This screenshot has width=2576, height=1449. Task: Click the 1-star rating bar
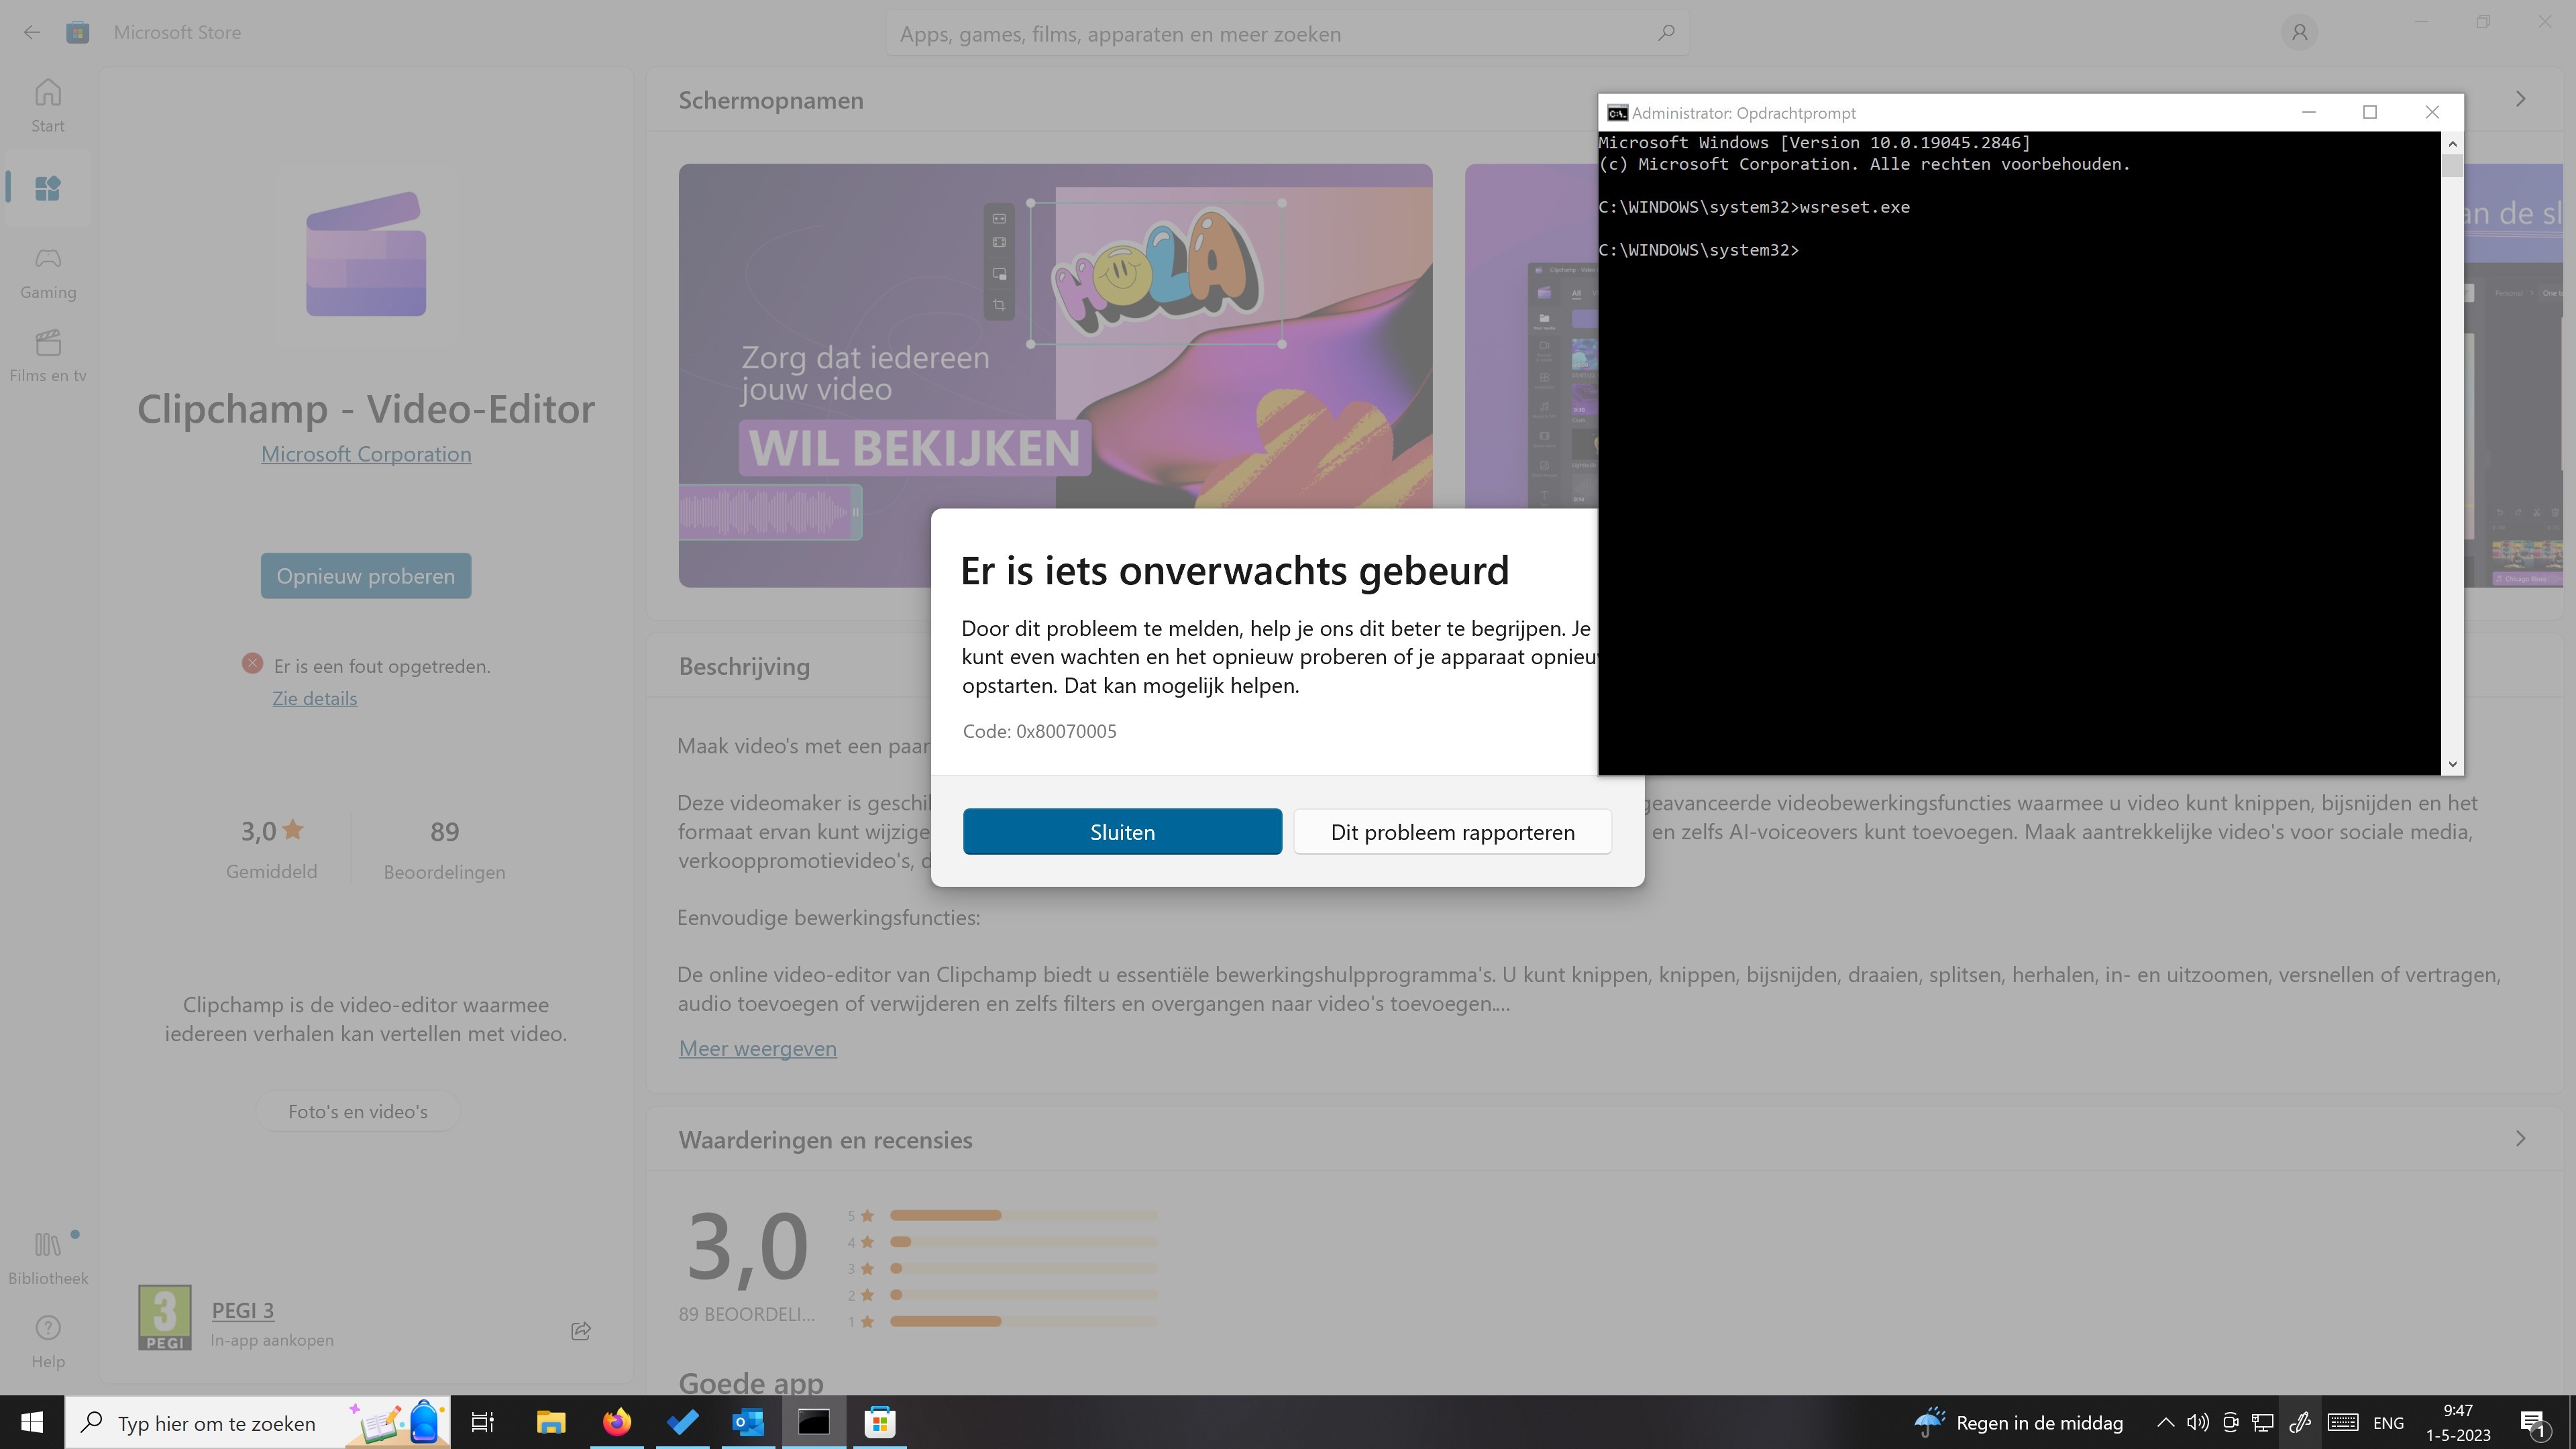click(1023, 1321)
